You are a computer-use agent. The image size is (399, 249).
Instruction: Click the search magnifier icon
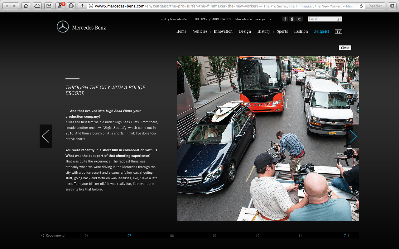coord(339,19)
